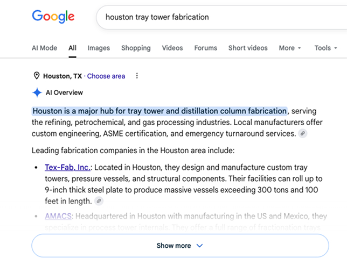
Task: Click the Show more button
Action: pyautogui.click(x=180, y=246)
